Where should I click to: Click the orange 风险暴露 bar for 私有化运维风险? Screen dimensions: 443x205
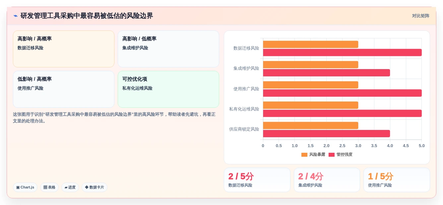311,105
